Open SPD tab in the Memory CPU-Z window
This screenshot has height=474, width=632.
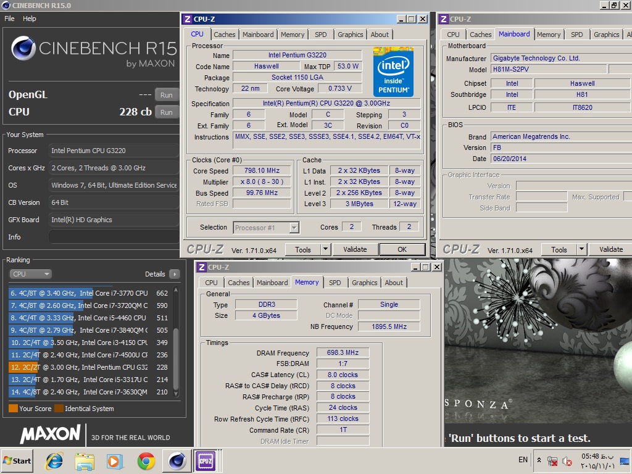(335, 283)
